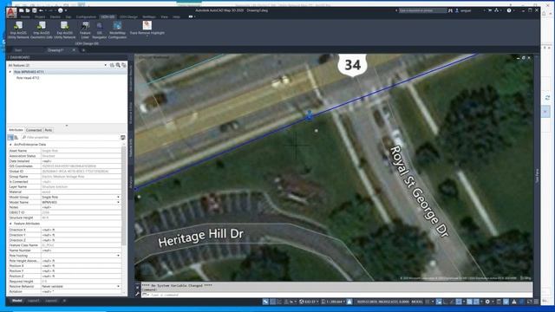Open the AutoCAD application menu logo
The image size is (555, 312).
[x=11, y=13]
